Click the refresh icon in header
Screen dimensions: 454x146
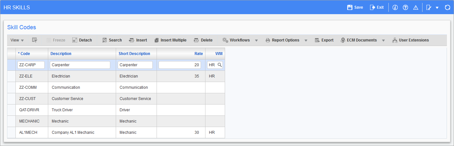(447, 7)
